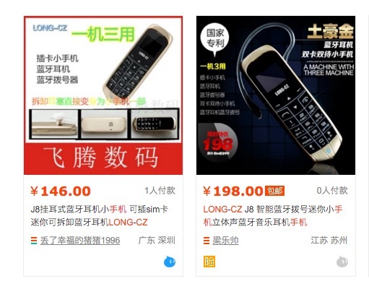Open the 土豪金 Bluetooth headset product image
The height and width of the screenshot is (289, 369).
[x=276, y=95]
